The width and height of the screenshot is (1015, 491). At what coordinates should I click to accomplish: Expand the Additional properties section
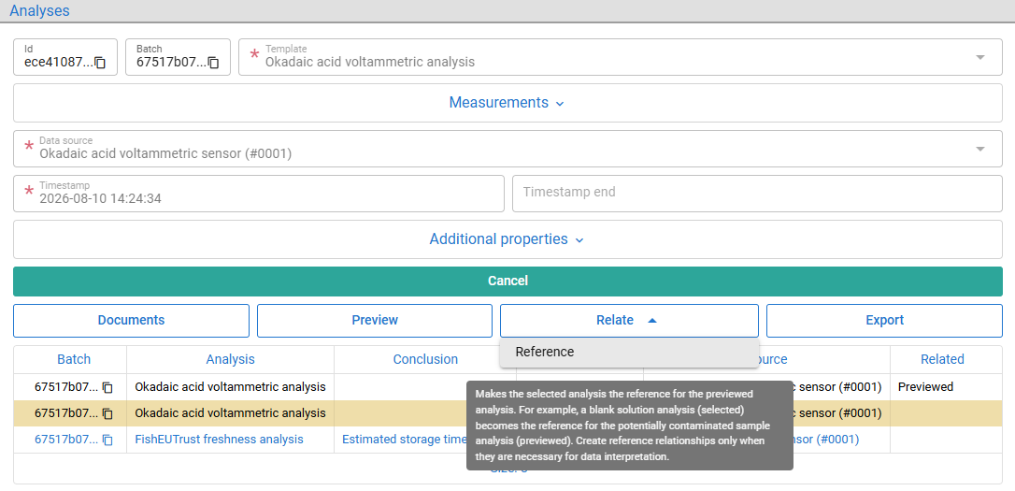click(507, 239)
